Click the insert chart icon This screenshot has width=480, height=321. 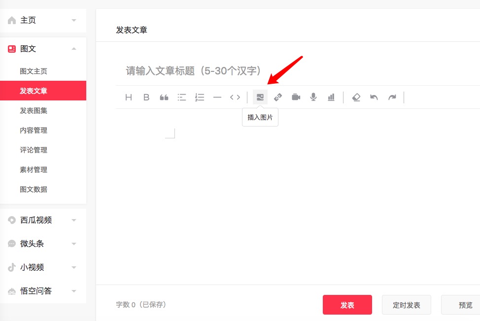click(x=331, y=97)
